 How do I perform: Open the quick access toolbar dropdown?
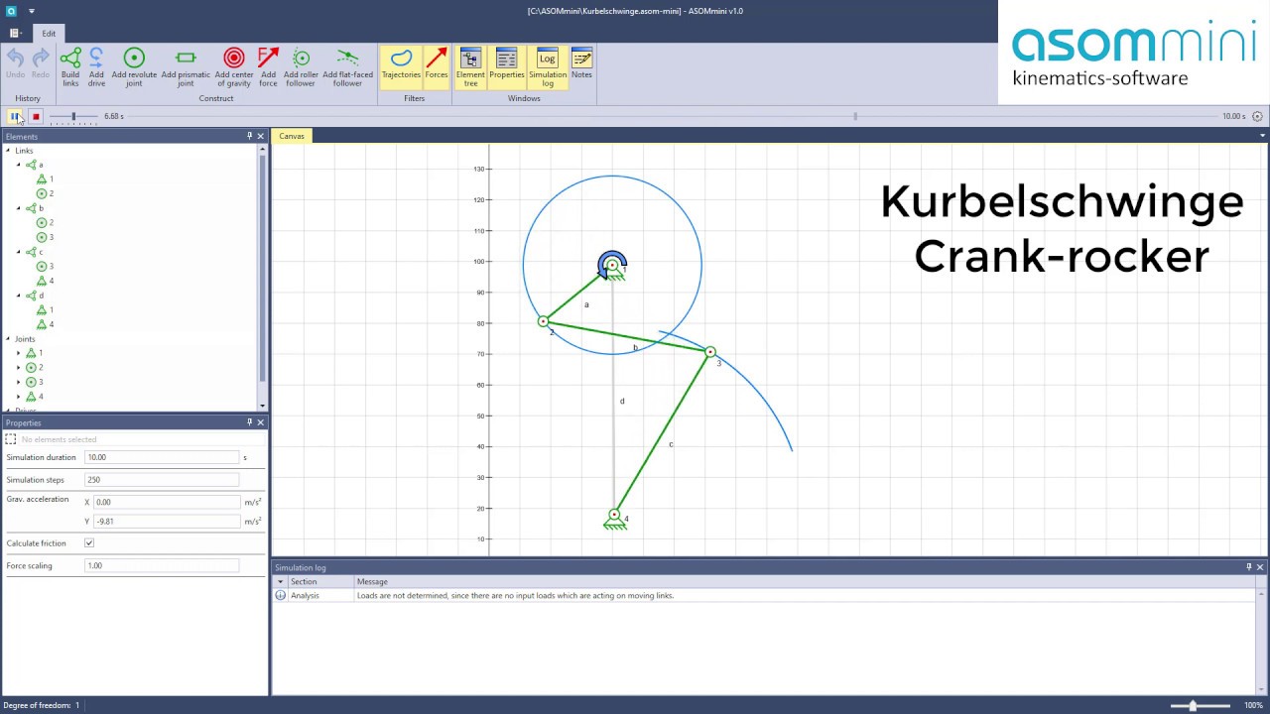click(32, 12)
